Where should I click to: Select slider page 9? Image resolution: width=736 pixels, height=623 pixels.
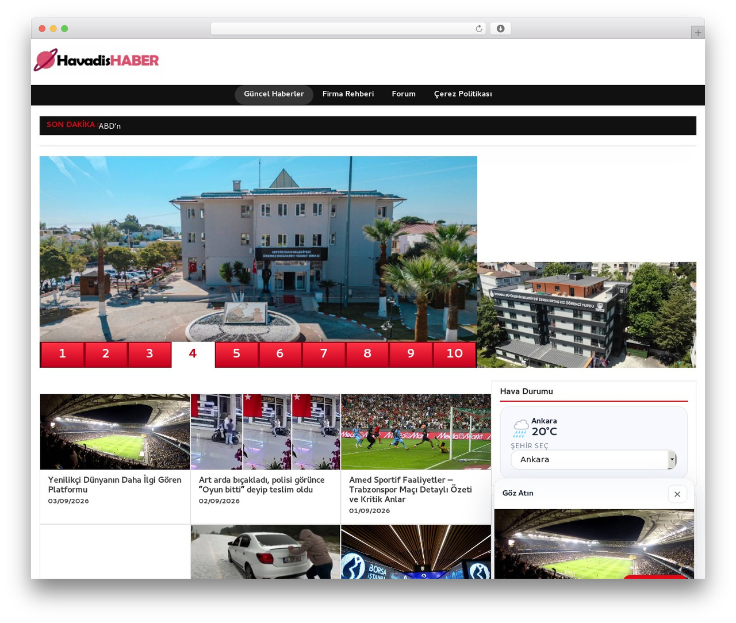[x=411, y=354]
